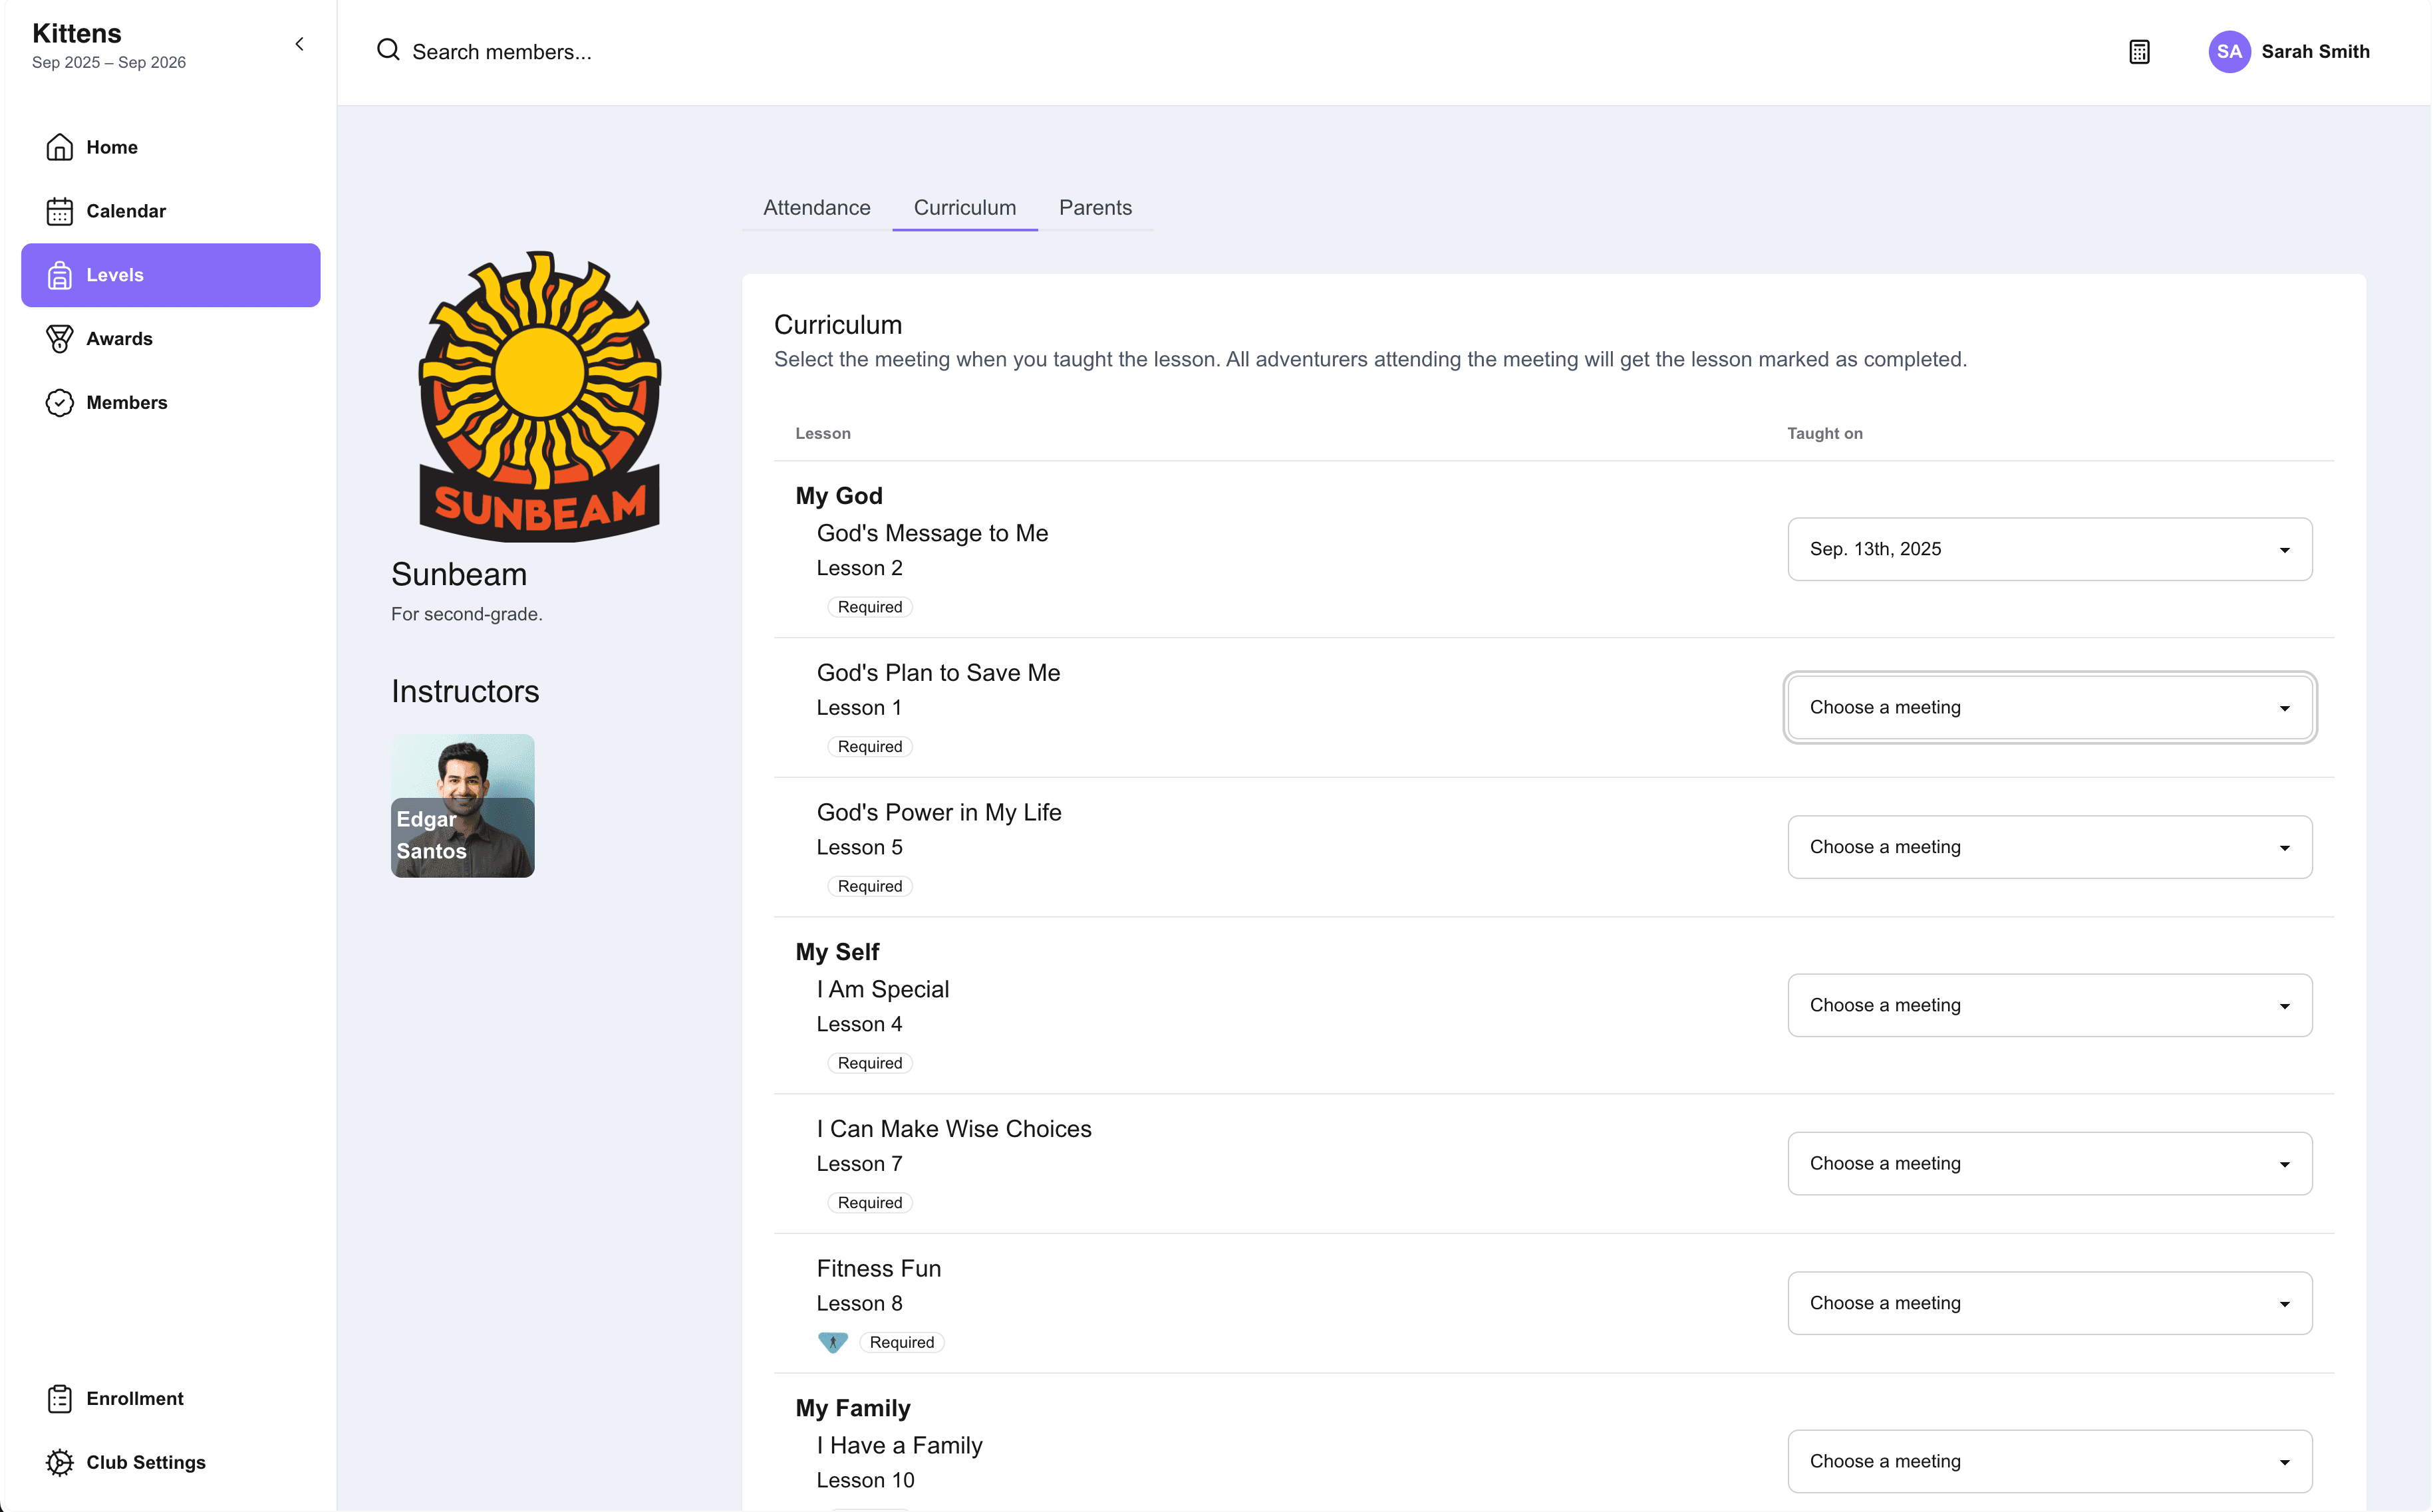
Task: Switch to the Parents tab
Action: tap(1095, 207)
